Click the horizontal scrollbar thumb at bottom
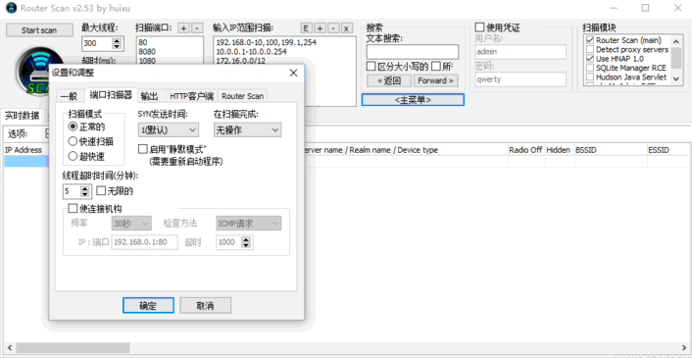The image size is (692, 358). 73,347
